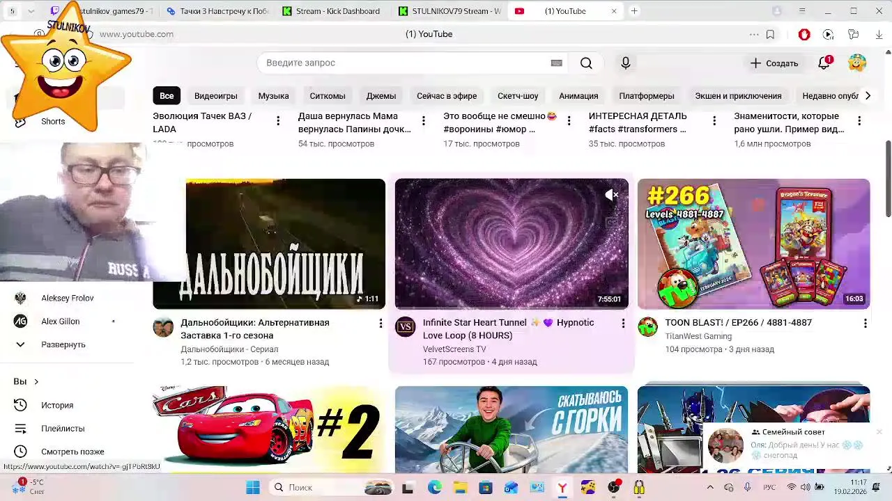Open options menu for TOON BLAST! video
892x501 pixels.
tap(866, 324)
